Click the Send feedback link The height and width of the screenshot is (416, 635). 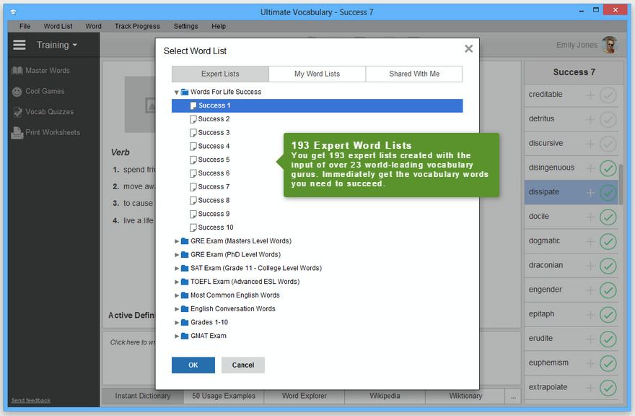pyautogui.click(x=31, y=400)
